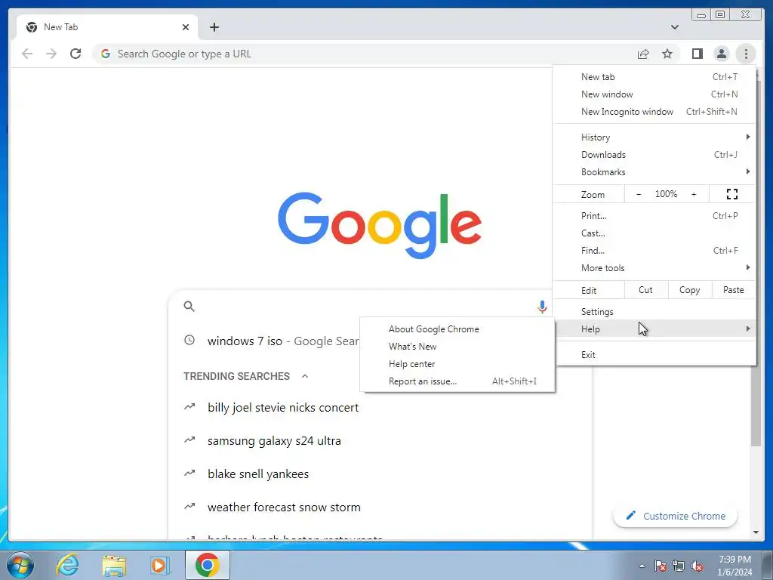Choose Exit from the Chrome menu
Image resolution: width=773 pixels, height=580 pixels.
coord(654,355)
